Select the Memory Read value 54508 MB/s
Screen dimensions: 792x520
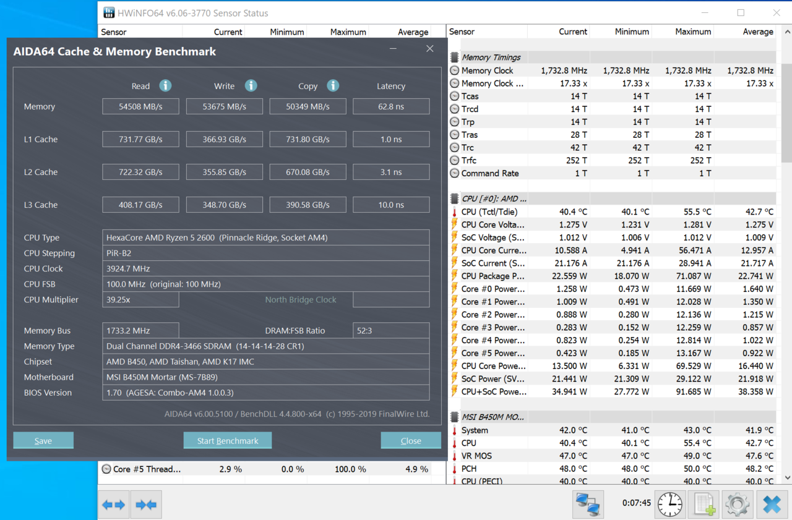tap(140, 106)
